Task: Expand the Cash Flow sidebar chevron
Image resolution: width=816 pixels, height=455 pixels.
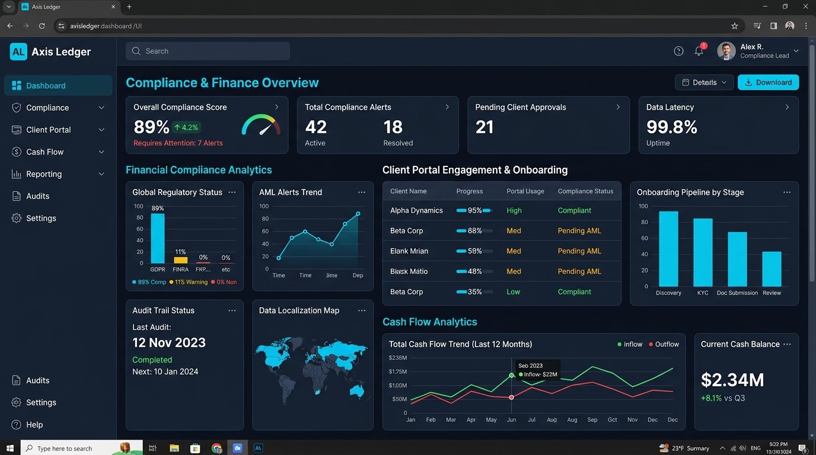Action: point(101,152)
